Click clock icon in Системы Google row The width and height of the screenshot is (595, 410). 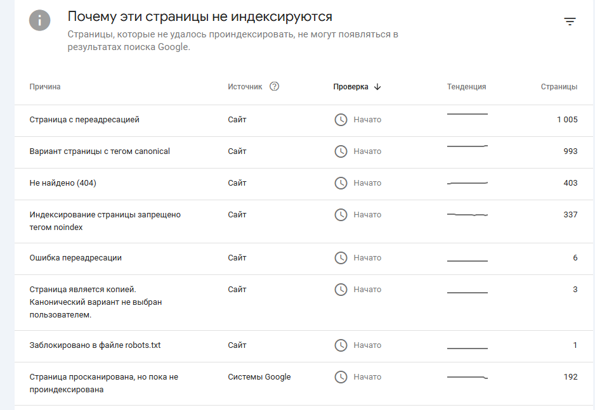341,377
